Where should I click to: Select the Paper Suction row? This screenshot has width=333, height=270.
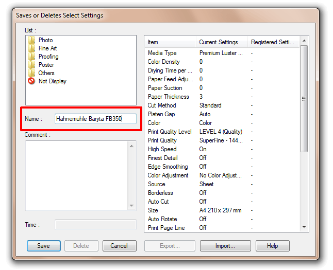click(x=222, y=88)
